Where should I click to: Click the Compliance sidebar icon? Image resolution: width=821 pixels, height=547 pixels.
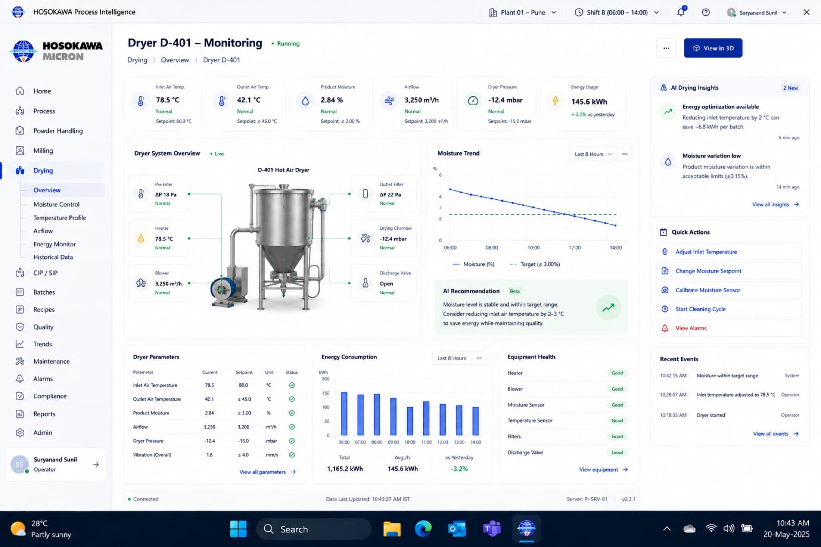[20, 396]
